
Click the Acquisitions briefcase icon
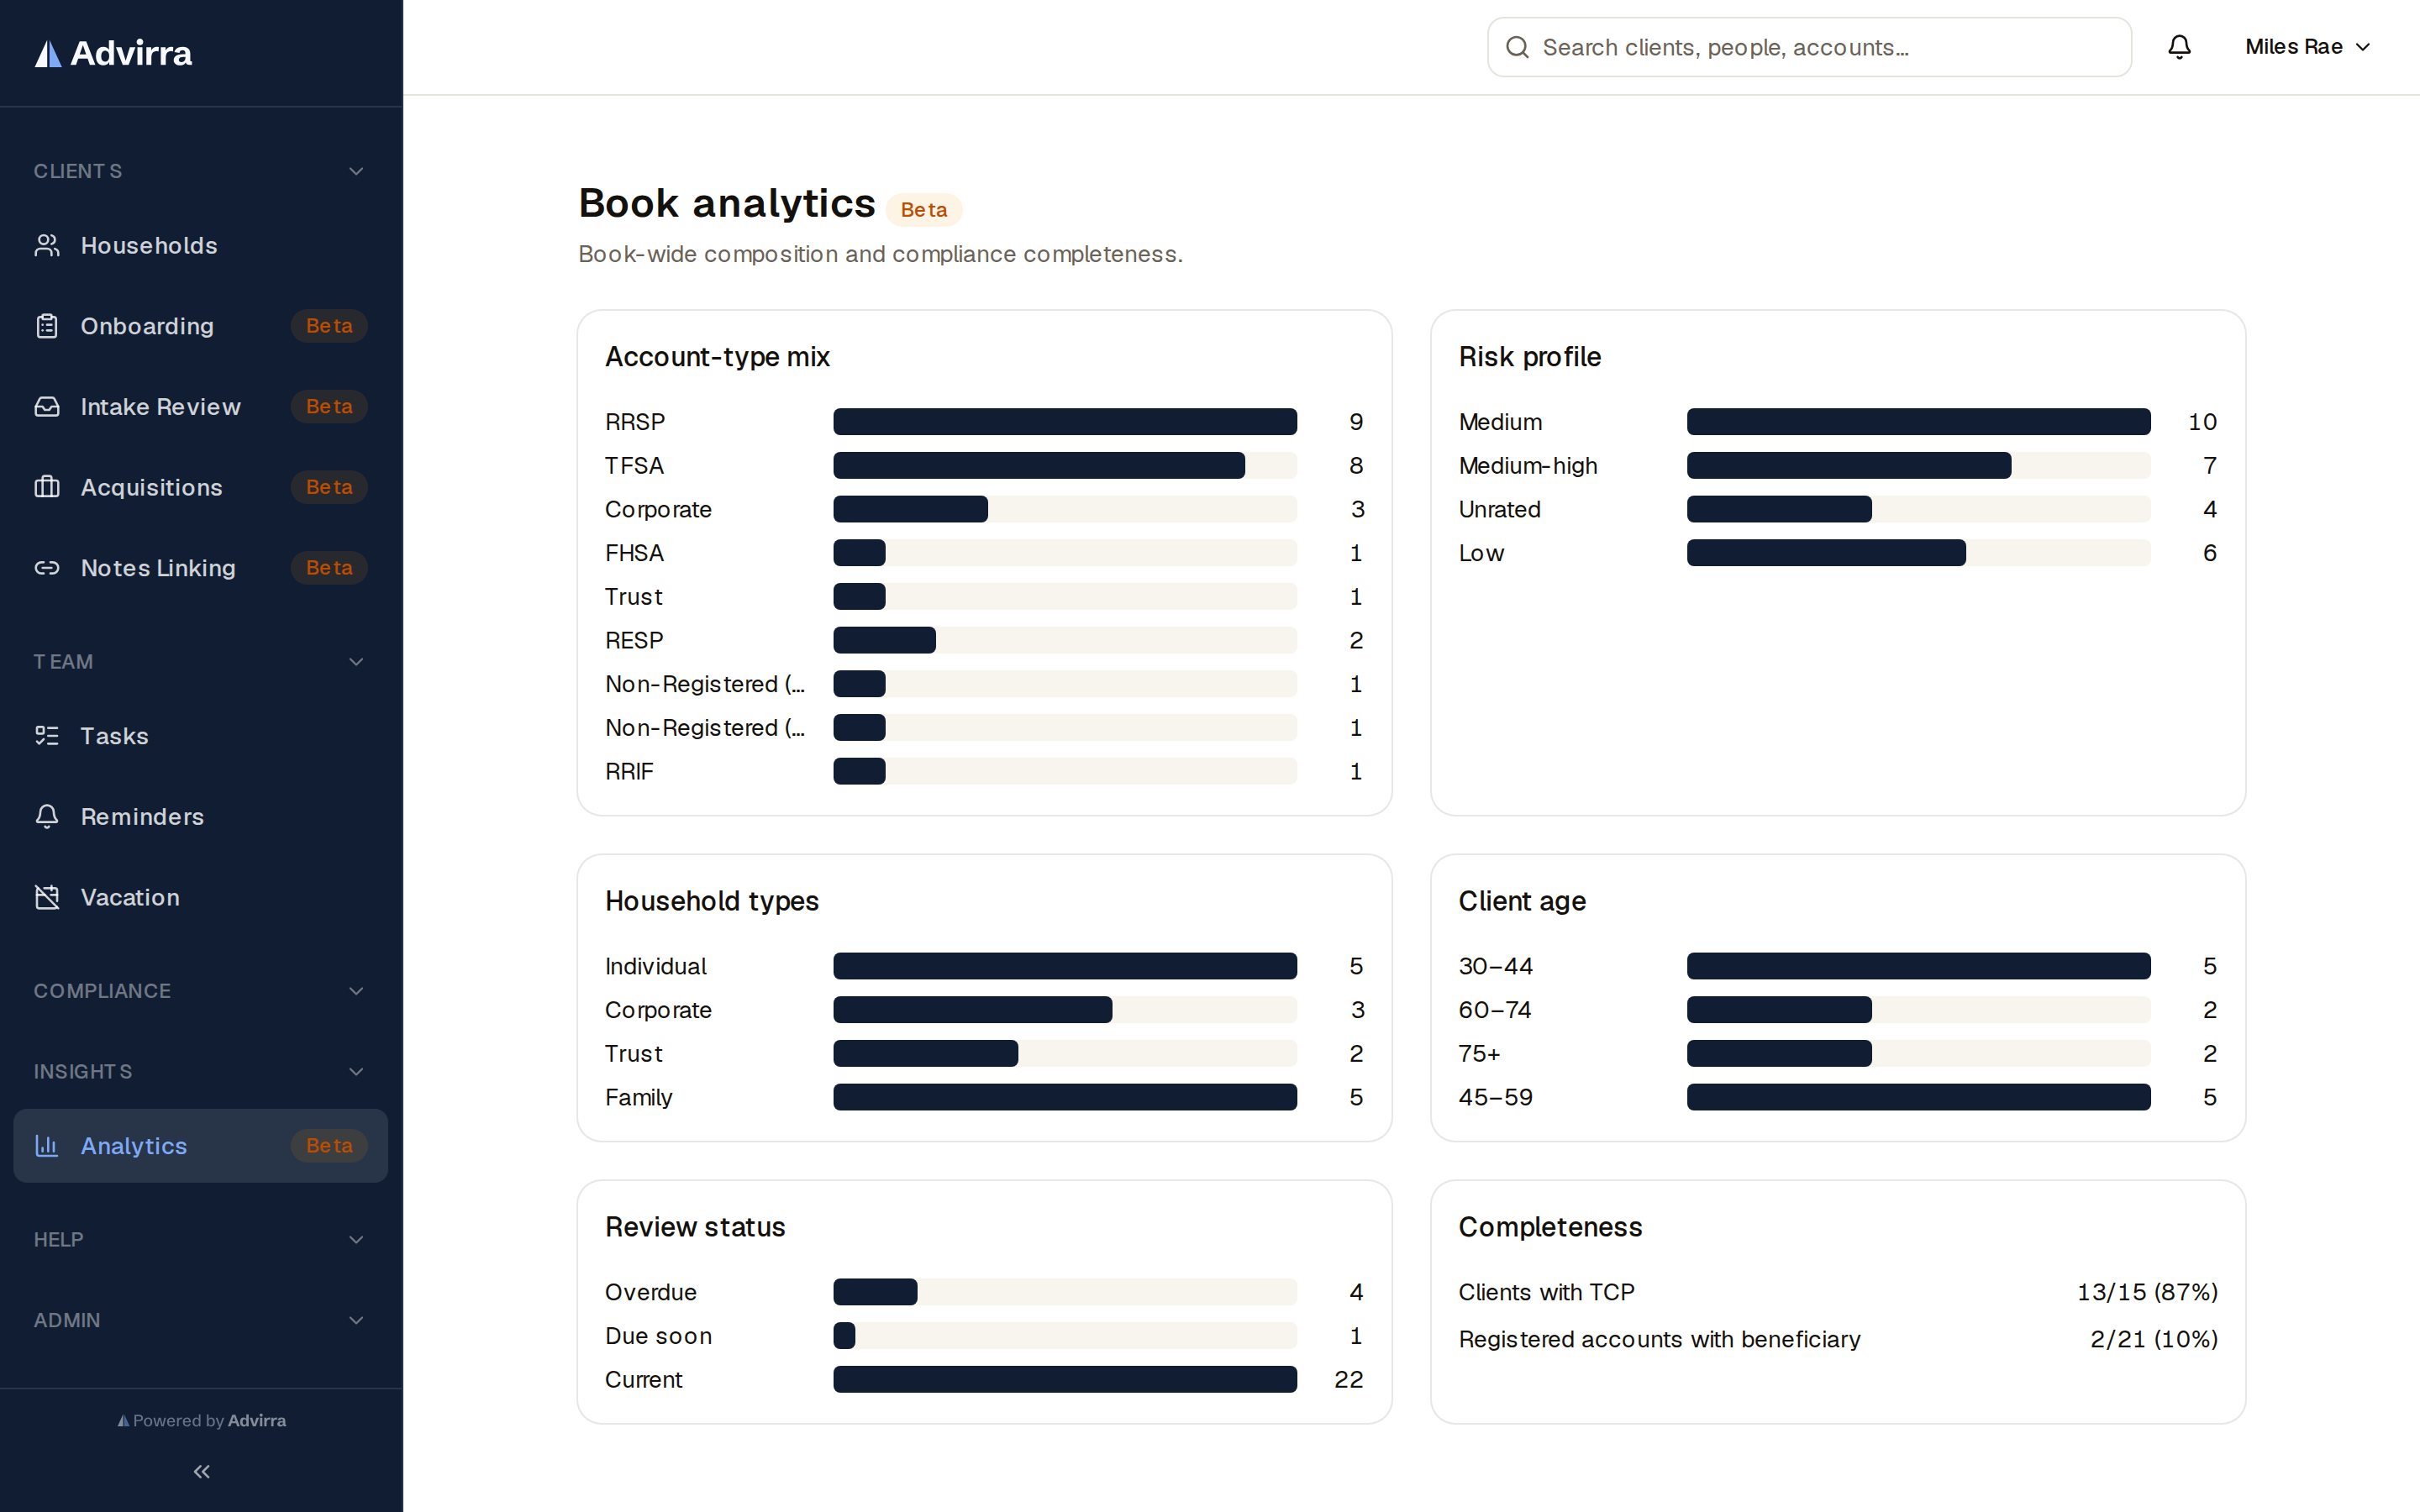point(47,487)
